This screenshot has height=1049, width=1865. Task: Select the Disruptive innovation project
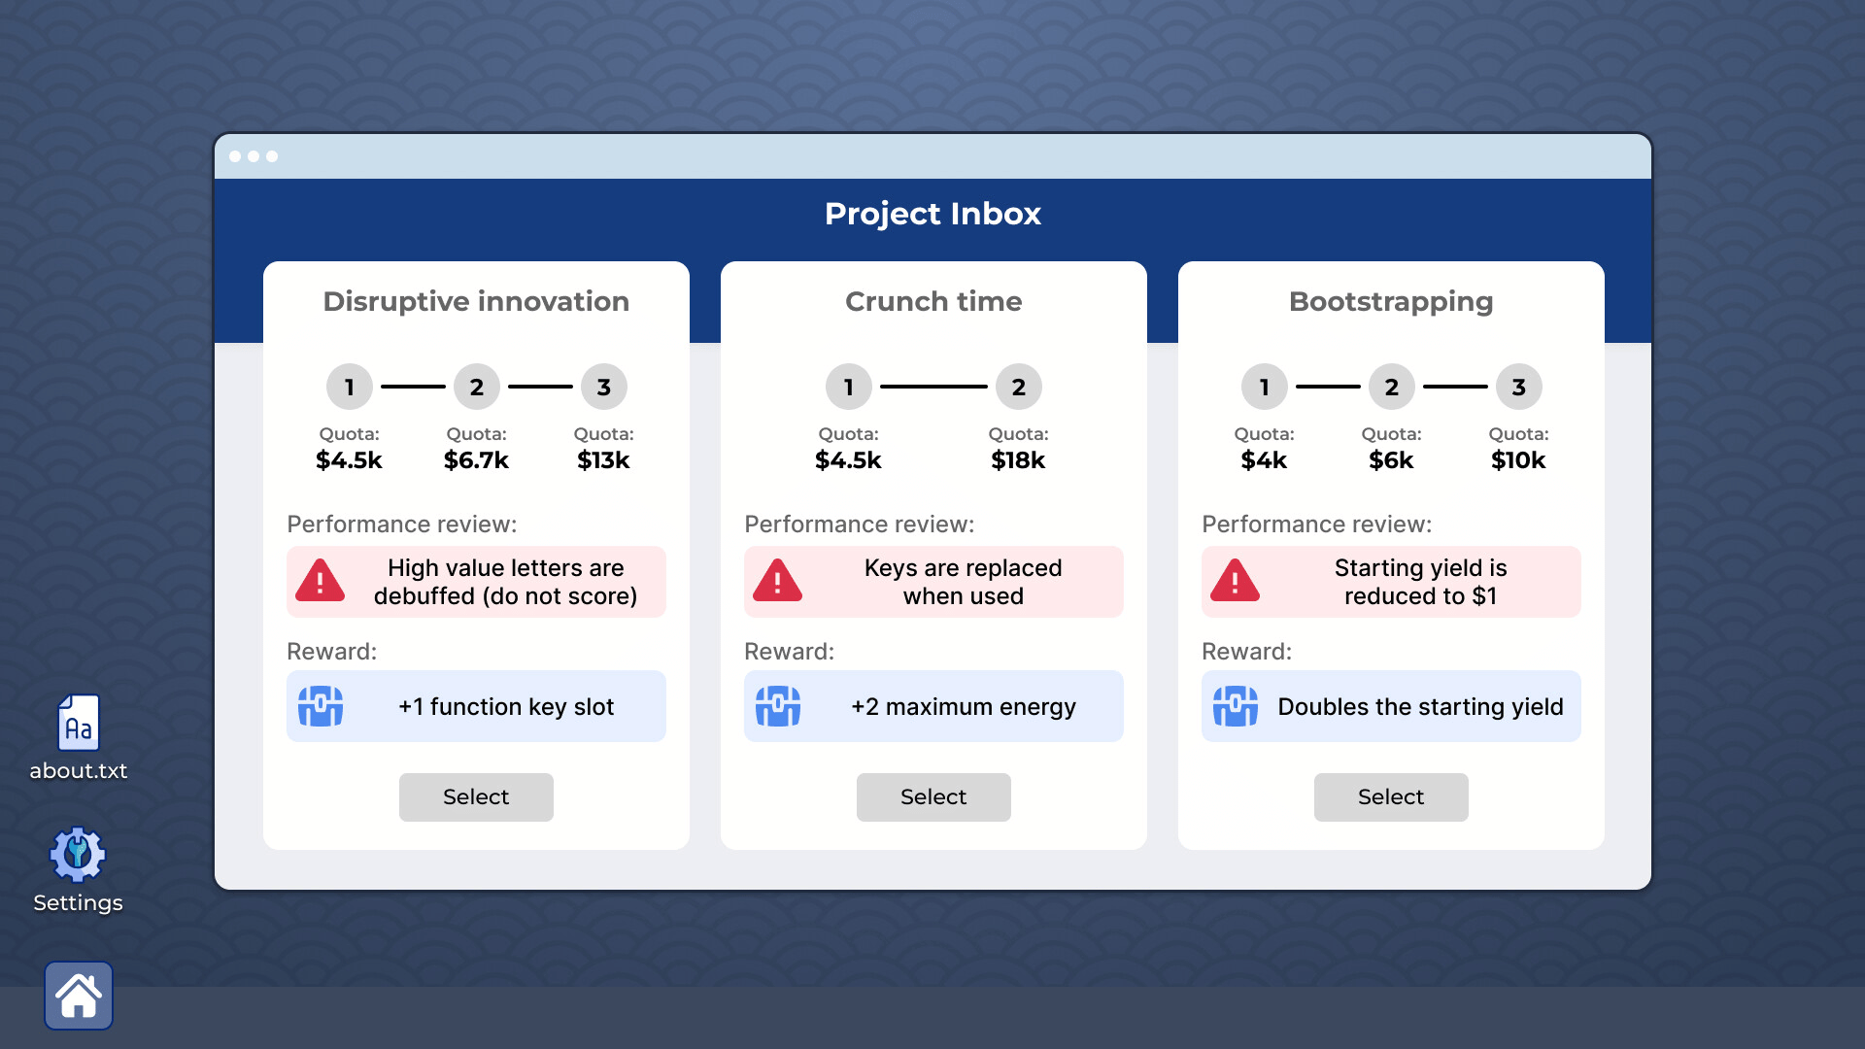(x=476, y=796)
